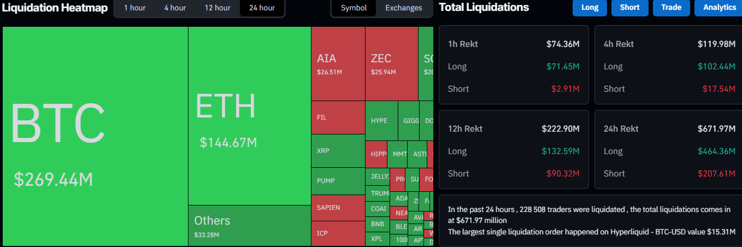Click the BTC heatmap tile

click(x=95, y=137)
